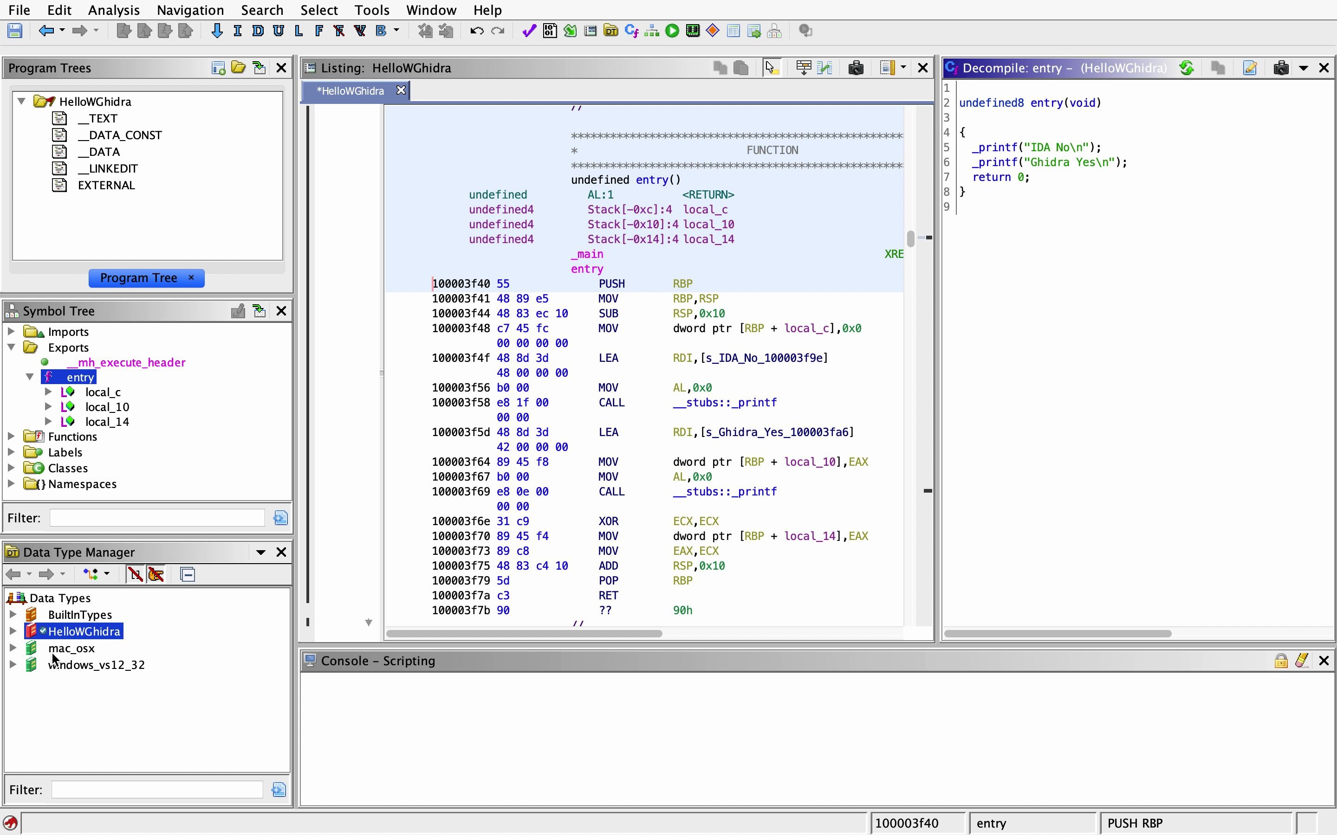Click the Program Tree tab button
This screenshot has width=1337, height=835.
pyautogui.click(x=139, y=278)
